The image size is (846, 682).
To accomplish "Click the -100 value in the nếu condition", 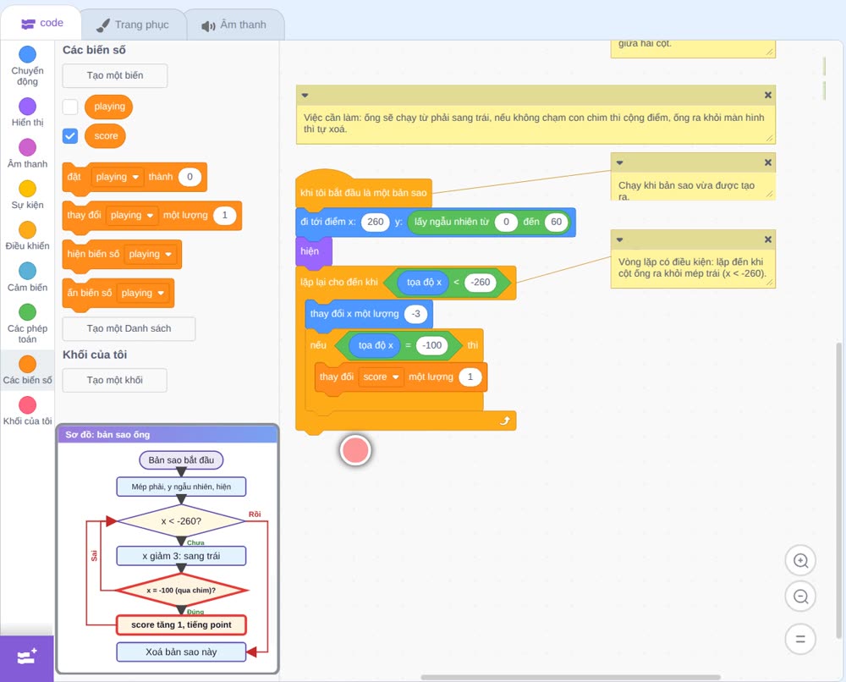I will (431, 345).
